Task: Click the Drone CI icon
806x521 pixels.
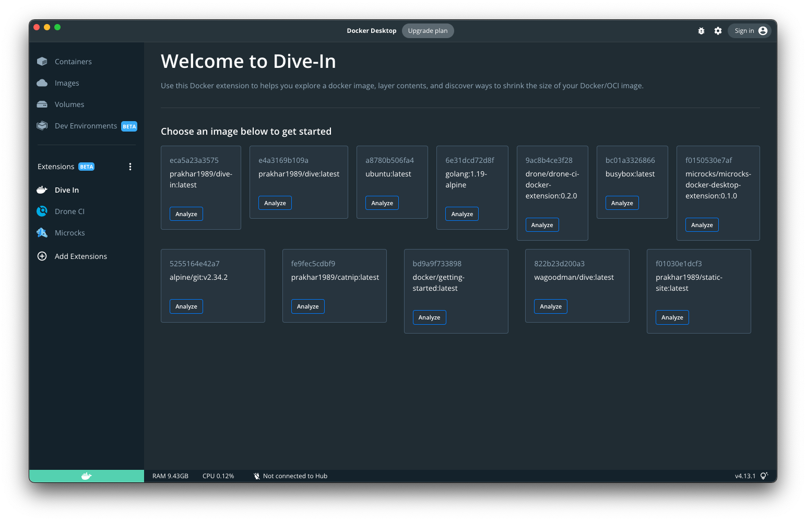Action: [42, 211]
